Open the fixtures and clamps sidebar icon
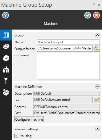The height and width of the screenshot is (140, 102). pos(6,69)
